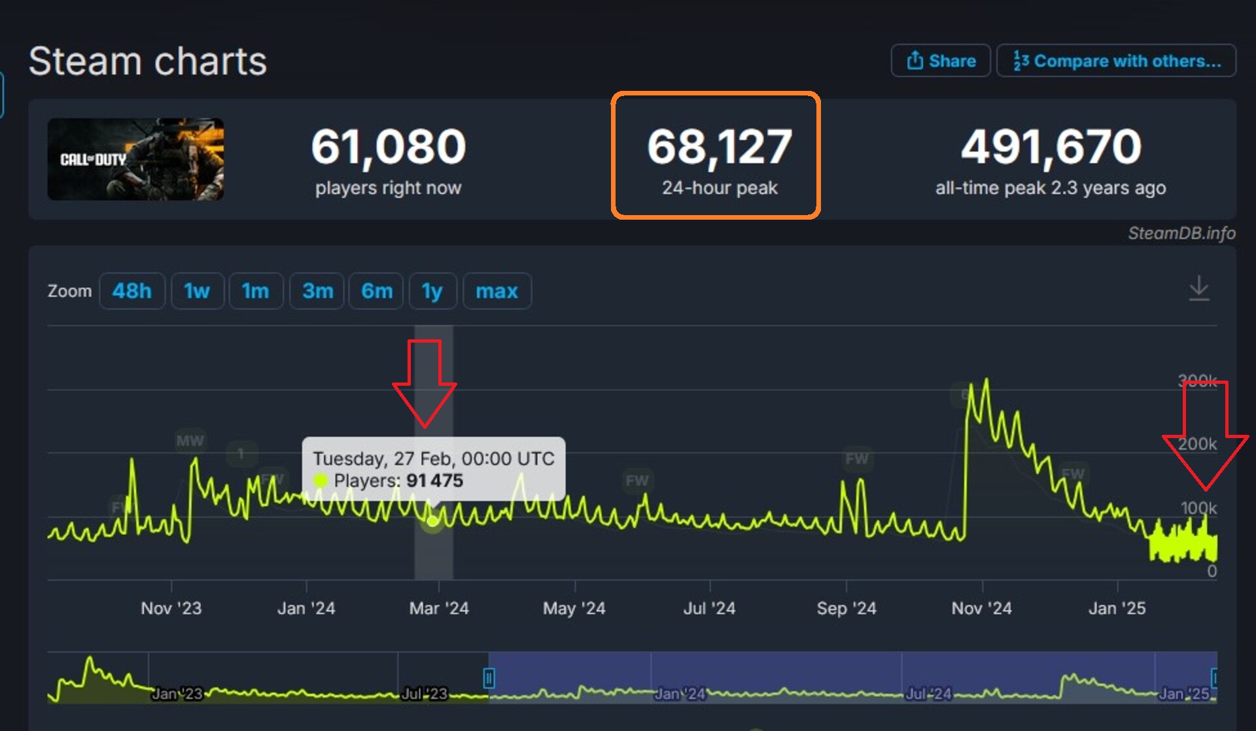Click left navigator range handle

[489, 678]
